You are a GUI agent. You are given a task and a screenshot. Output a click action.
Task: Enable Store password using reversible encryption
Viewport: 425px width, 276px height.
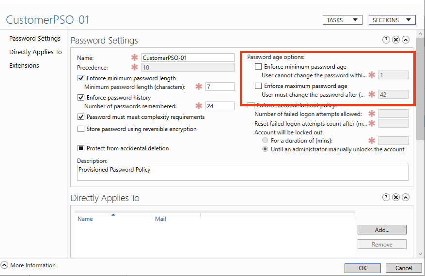tap(81, 129)
